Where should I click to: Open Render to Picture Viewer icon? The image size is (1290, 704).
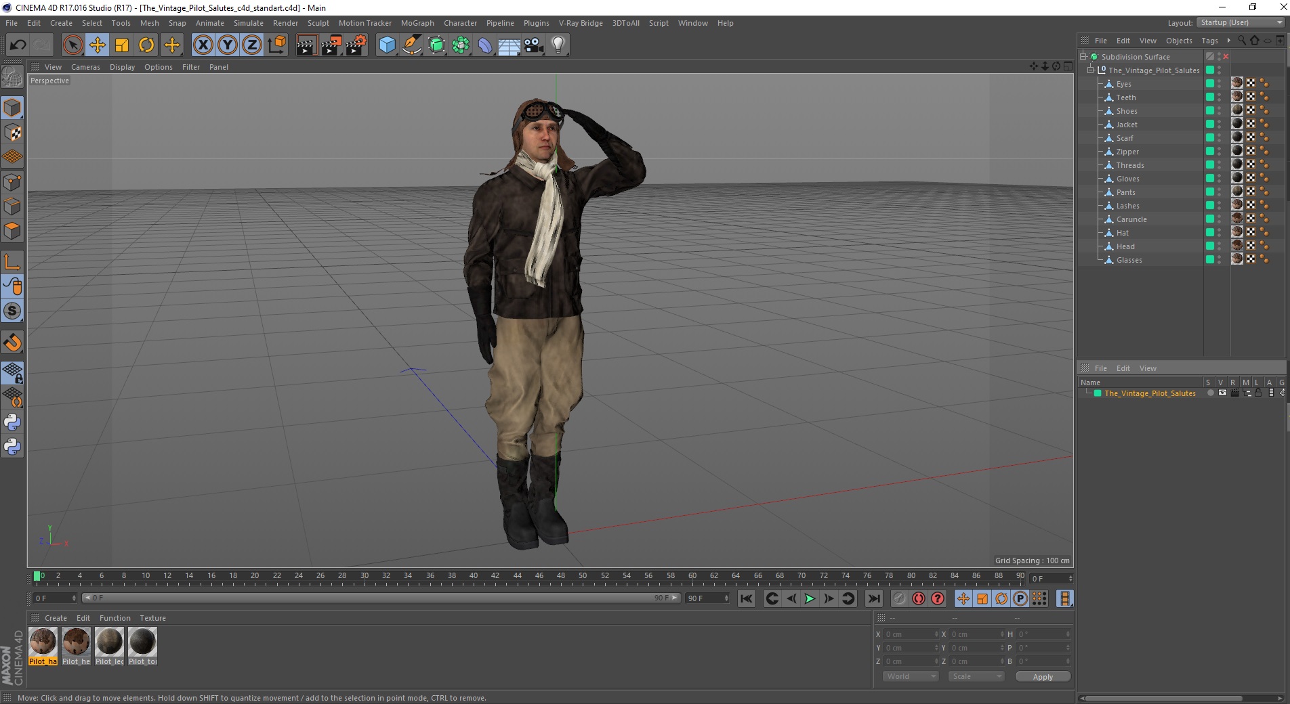331,45
